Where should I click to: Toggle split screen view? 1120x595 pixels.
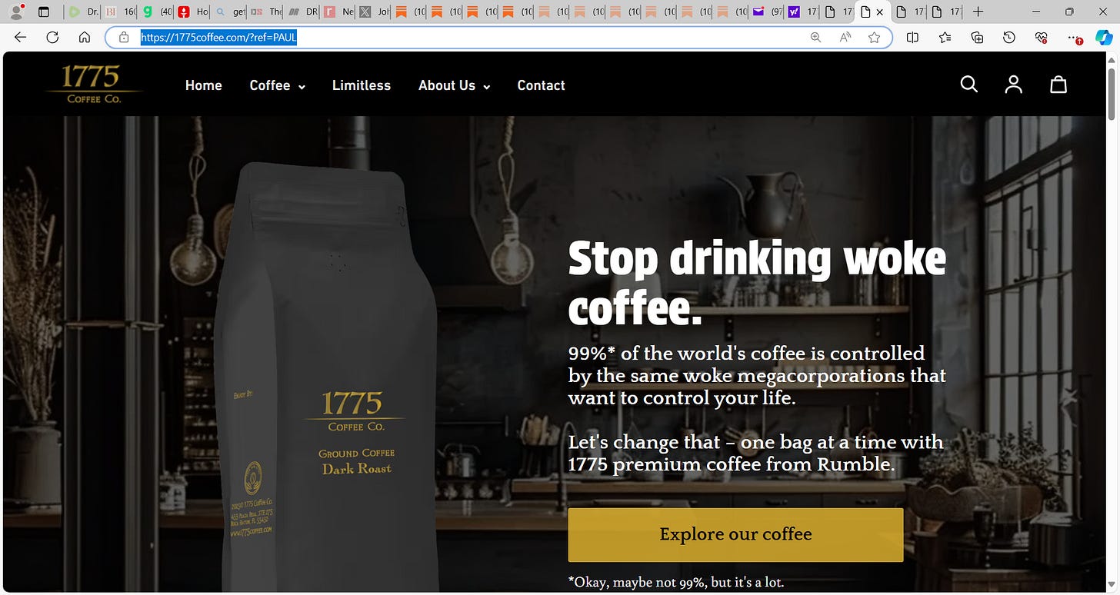point(912,37)
